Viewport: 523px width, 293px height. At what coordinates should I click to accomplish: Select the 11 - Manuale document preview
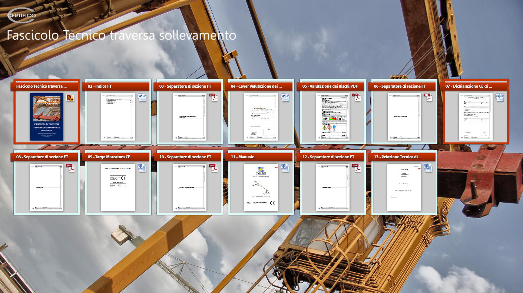click(261, 187)
